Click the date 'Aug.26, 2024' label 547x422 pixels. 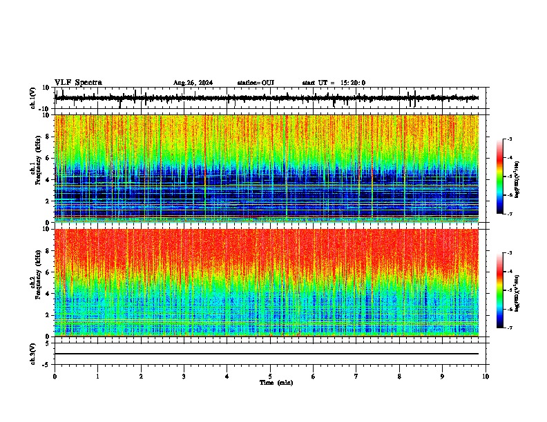[x=193, y=83]
